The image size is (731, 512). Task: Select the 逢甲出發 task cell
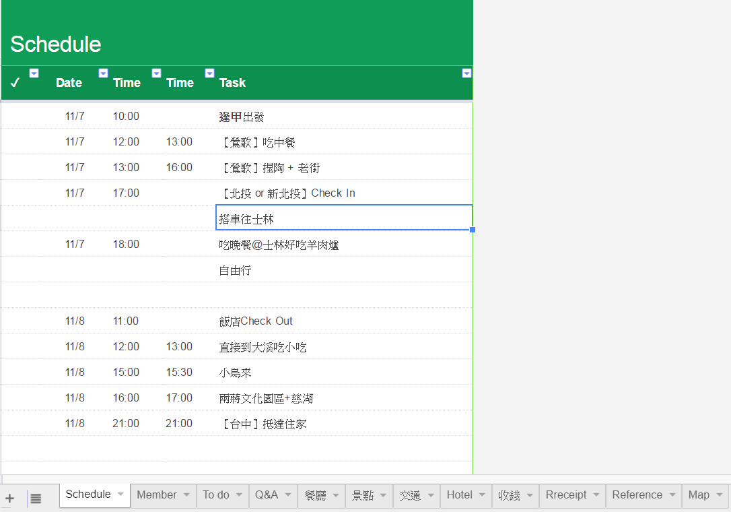coord(344,117)
